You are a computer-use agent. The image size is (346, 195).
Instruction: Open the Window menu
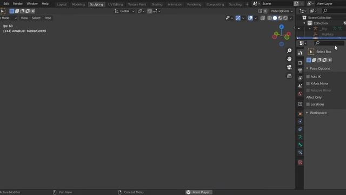tap(32, 4)
